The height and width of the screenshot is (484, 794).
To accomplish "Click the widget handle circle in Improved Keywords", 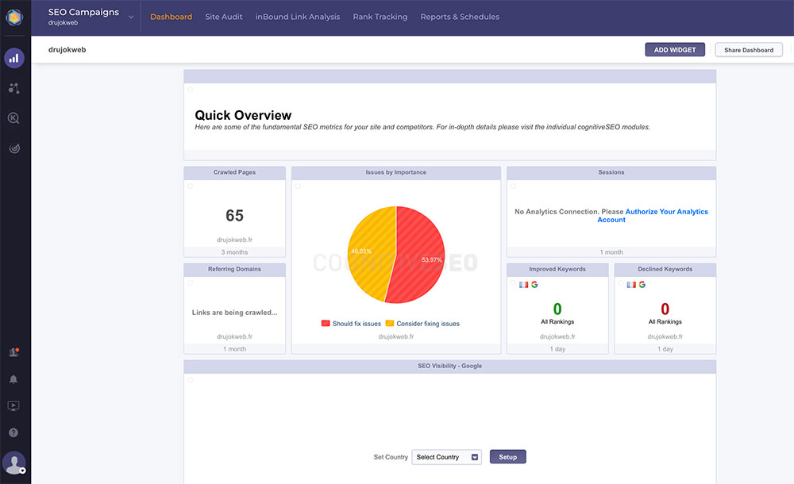I will pyautogui.click(x=513, y=283).
